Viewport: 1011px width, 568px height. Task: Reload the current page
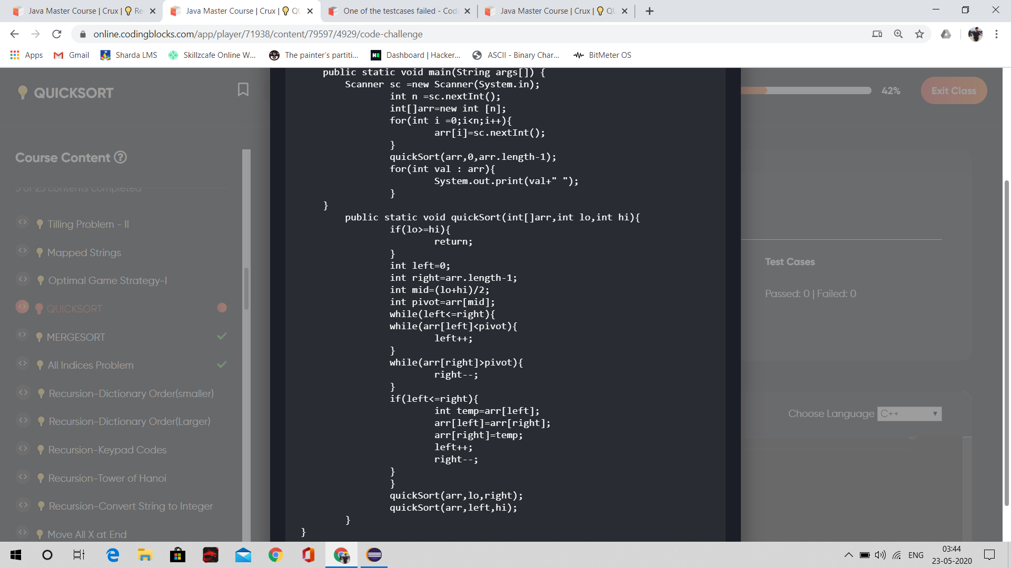(57, 34)
